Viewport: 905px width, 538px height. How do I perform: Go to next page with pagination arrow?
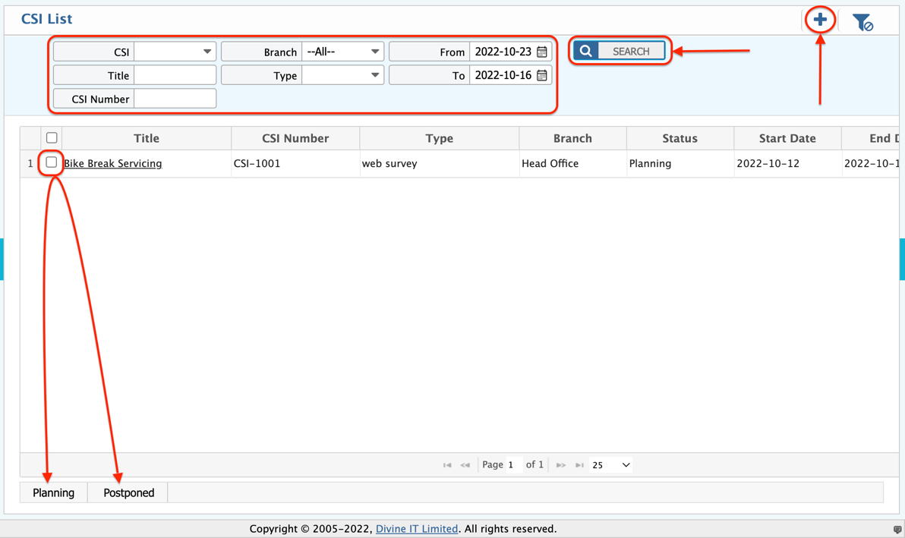[x=561, y=464]
